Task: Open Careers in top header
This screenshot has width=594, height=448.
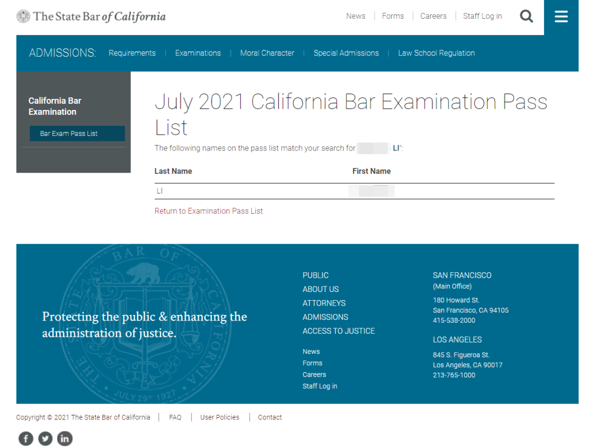Action: pos(433,16)
